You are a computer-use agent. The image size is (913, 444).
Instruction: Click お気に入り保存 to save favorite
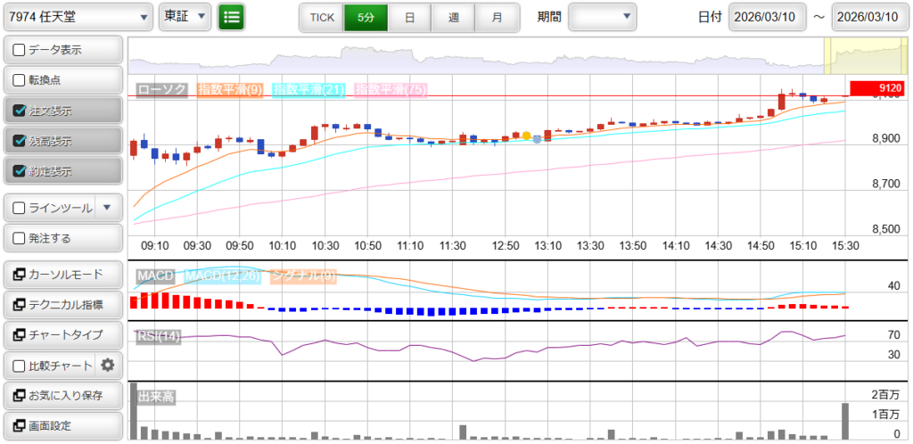tap(62, 395)
